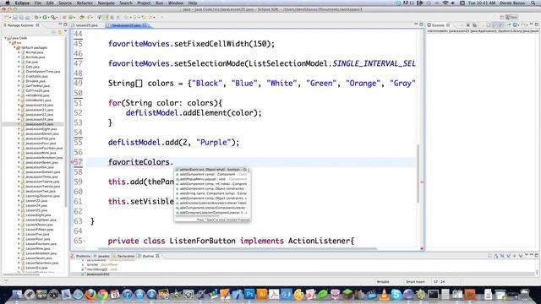Select LessonEighteen.java in the tree
Viewport: 541px width, 304px height.
[41, 220]
